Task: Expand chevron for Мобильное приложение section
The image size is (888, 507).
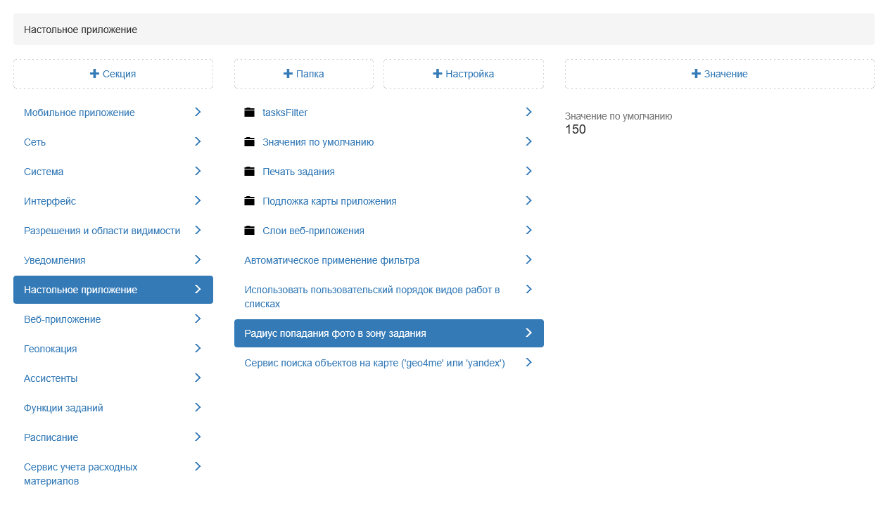Action: 198,112
